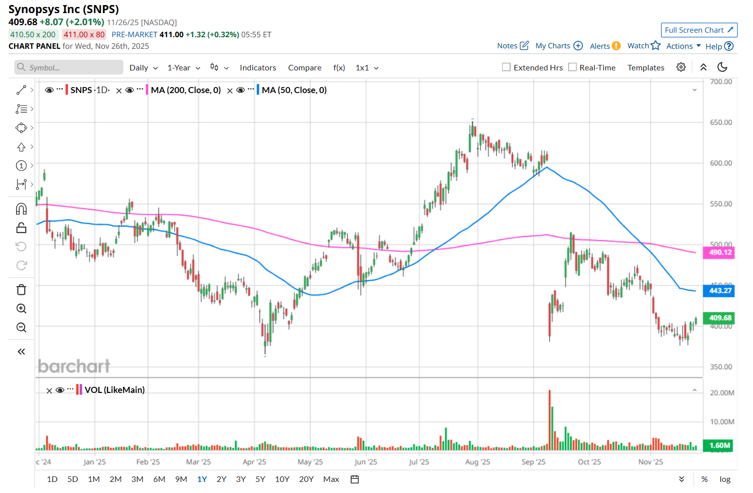The width and height of the screenshot is (753, 493).
Task: Expand the Actions dropdown
Action: click(684, 46)
